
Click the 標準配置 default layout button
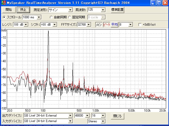click(x=117, y=10)
